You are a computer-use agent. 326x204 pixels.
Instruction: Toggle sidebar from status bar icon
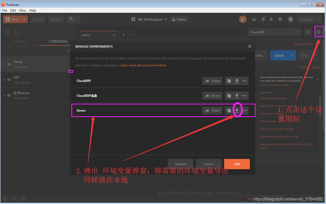[5, 199]
